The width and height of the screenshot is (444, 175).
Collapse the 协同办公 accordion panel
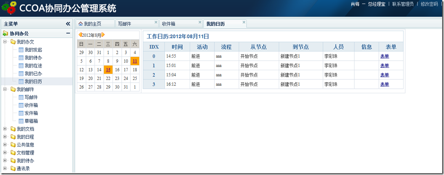click(68, 34)
